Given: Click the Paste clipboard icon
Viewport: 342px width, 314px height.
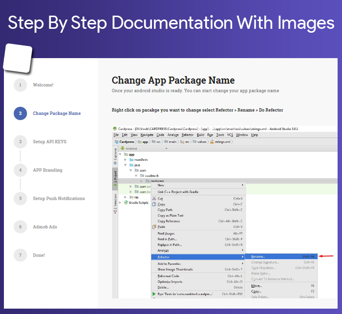Looking at the screenshot, I should (154, 227).
